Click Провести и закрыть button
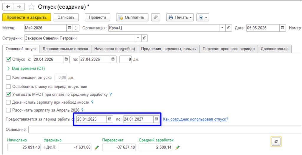302x155 pixels. [x=27, y=17]
